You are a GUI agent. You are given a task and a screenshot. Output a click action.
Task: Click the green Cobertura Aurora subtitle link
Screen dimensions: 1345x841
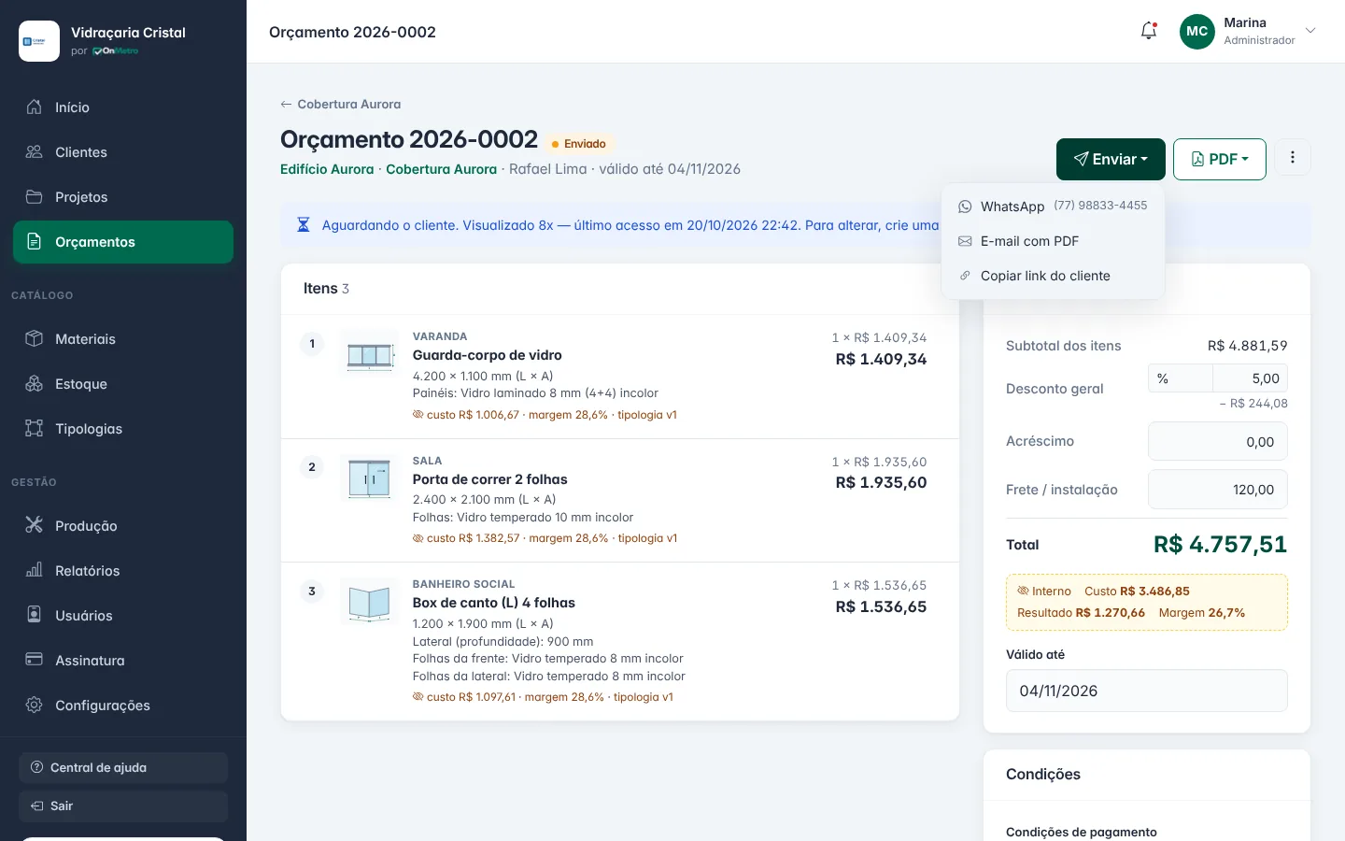(441, 169)
